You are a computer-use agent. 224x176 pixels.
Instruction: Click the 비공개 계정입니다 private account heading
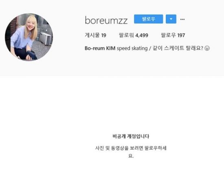pos(131,136)
